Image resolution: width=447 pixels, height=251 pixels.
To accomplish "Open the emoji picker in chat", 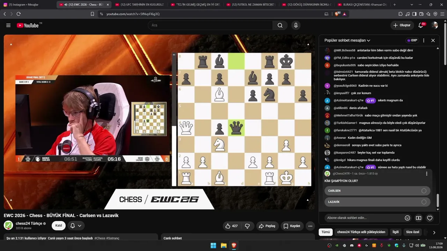I will [x=407, y=218].
